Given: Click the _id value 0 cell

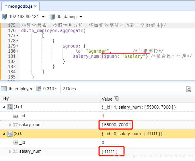Looking at the screenshot, I should point(103,143).
